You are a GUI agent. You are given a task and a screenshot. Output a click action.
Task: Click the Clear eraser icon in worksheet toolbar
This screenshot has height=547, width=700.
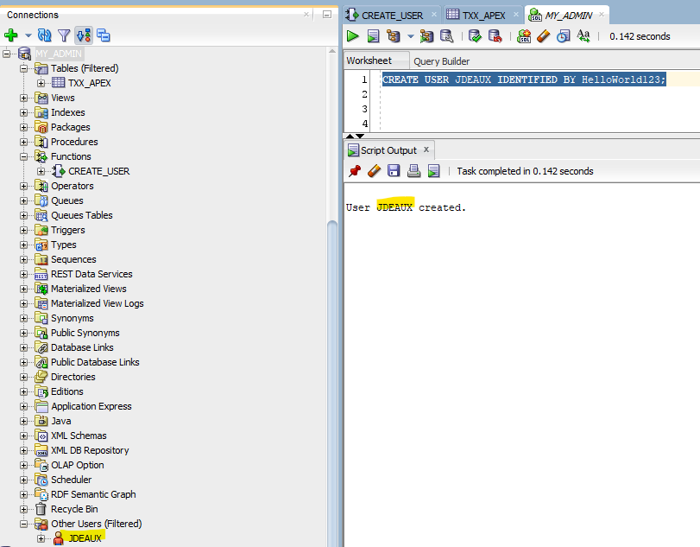click(543, 36)
